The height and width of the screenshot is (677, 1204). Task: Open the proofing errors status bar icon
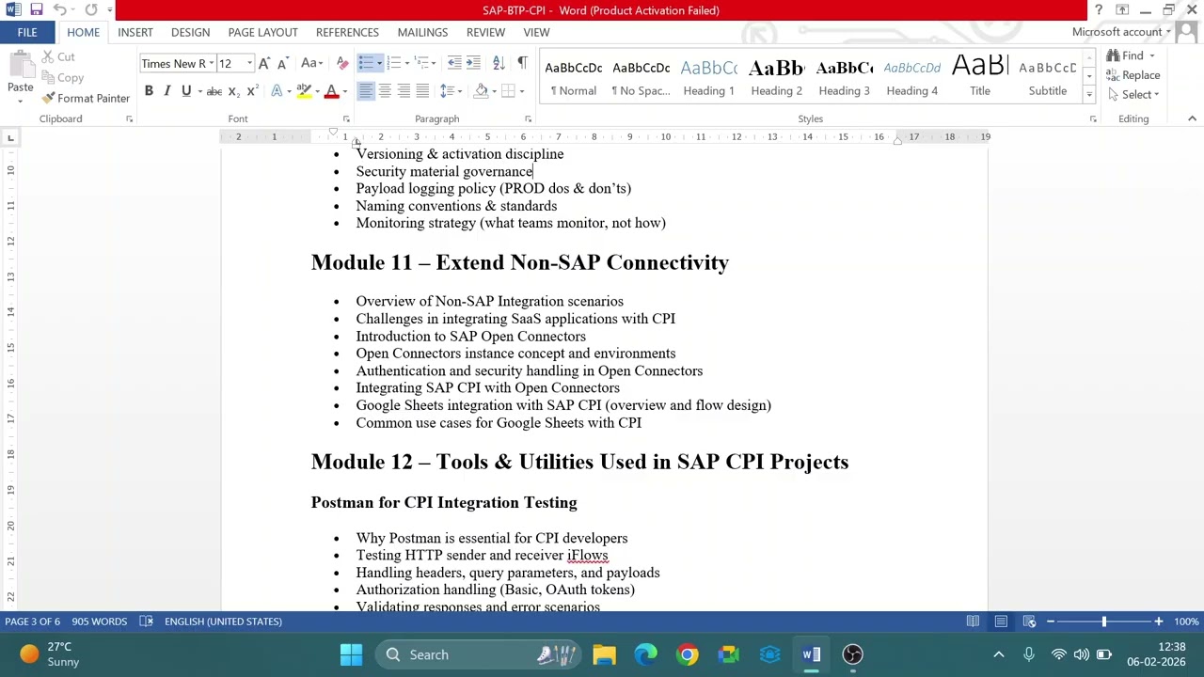[146, 621]
